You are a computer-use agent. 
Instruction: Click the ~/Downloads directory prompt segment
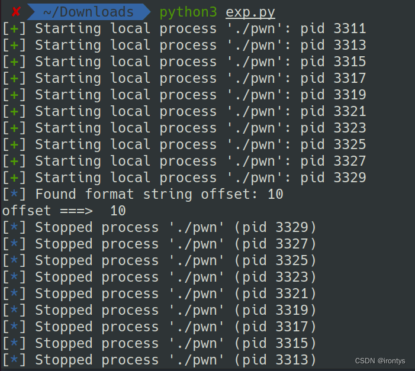(88, 12)
